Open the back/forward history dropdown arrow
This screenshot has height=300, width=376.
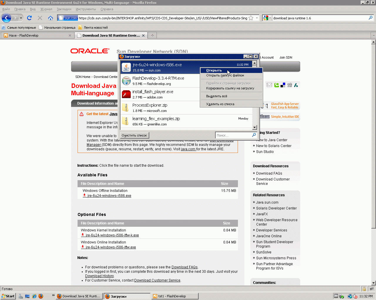[21, 18]
